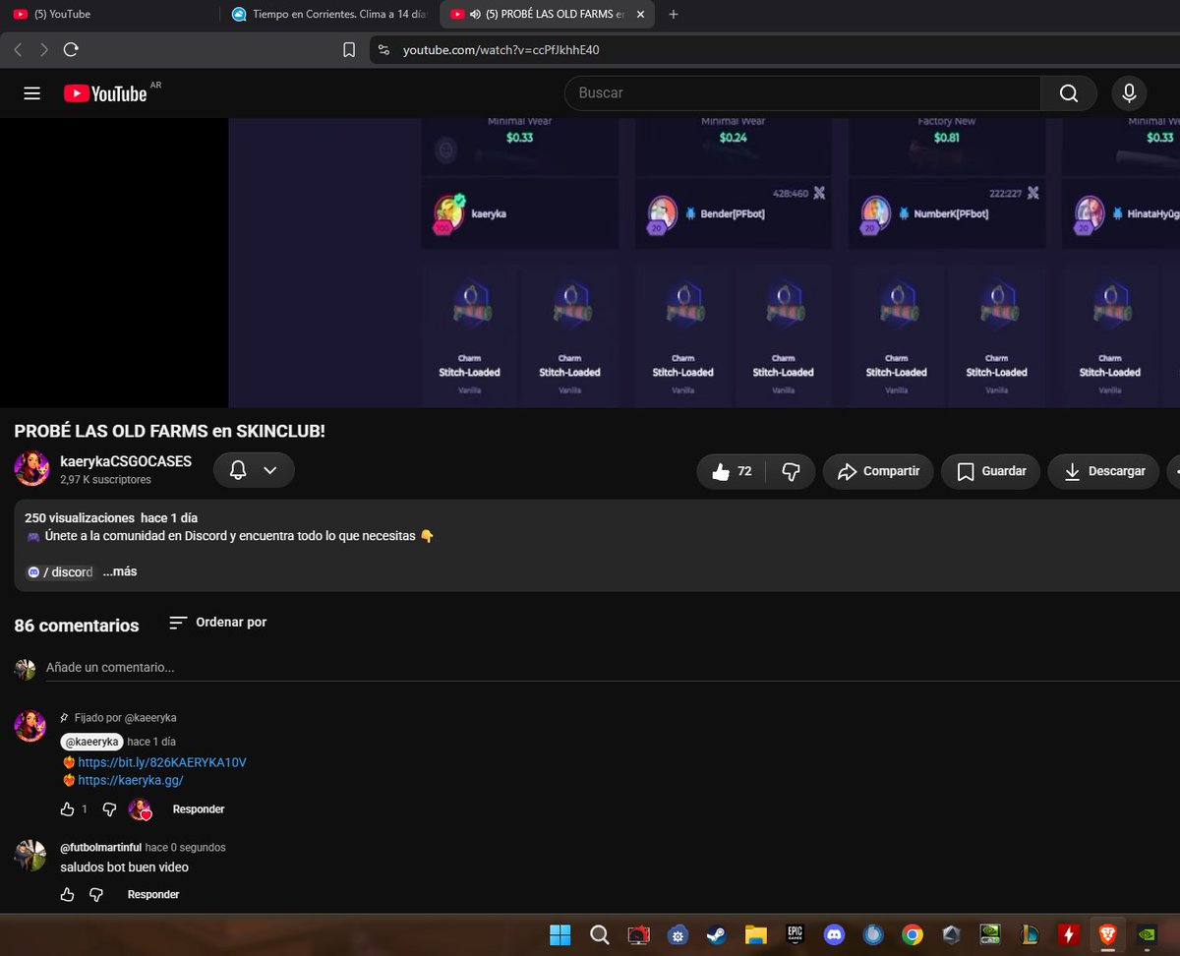1180x956 pixels.
Task: Click the YouTube Buscar search field
Action: (802, 93)
